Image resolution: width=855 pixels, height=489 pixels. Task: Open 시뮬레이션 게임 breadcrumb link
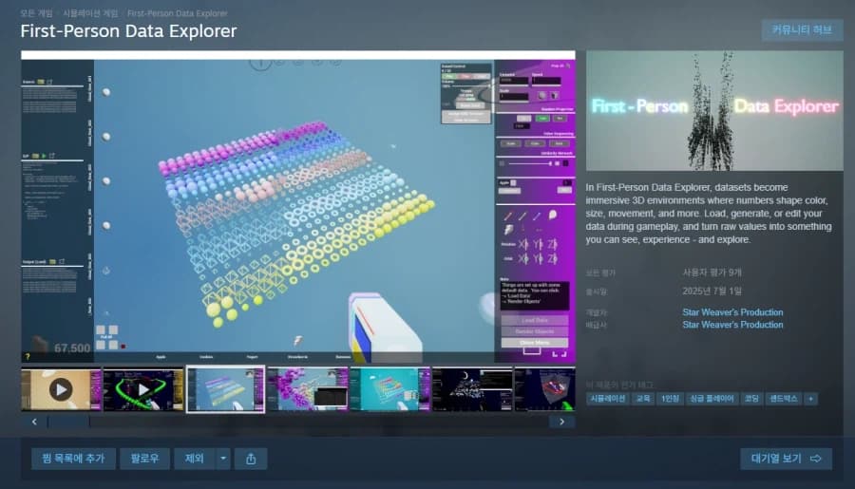click(90, 13)
